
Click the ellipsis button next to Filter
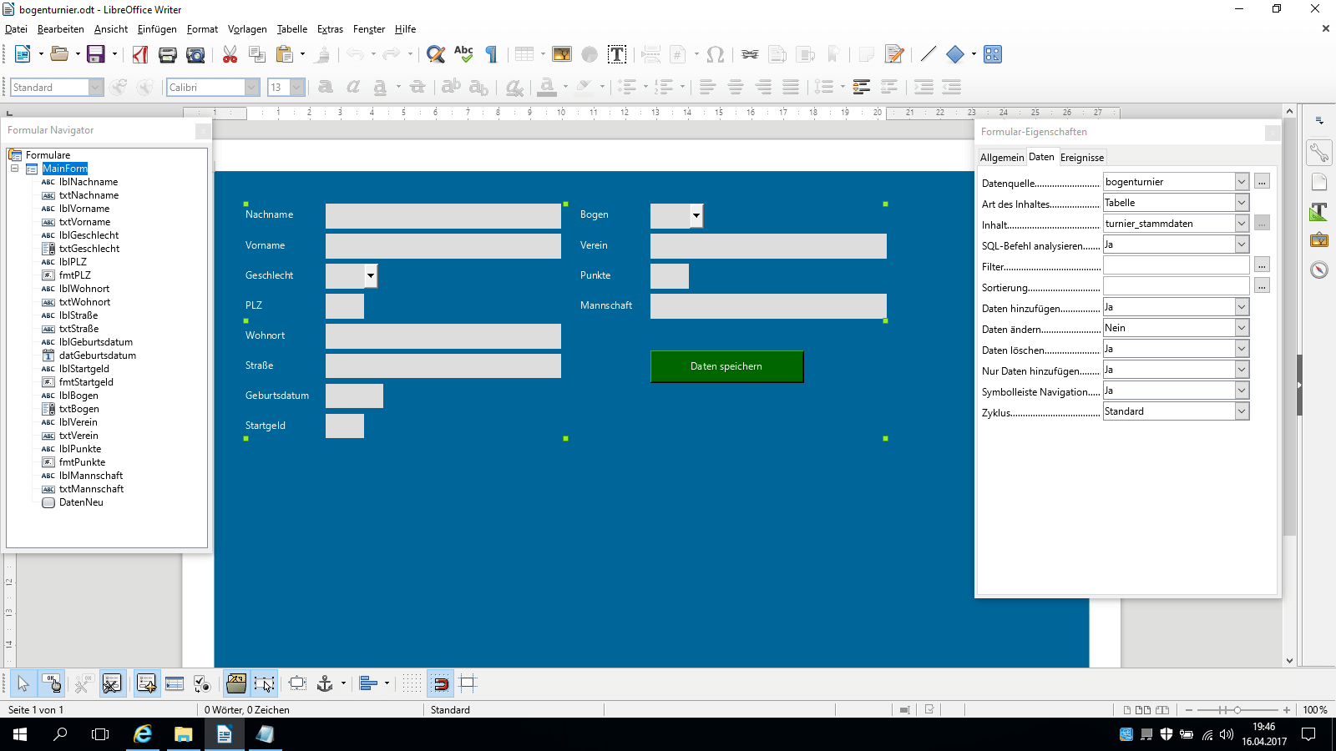tap(1262, 265)
